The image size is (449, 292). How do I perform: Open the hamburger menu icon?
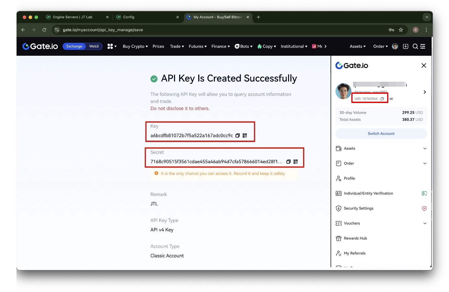(423, 46)
